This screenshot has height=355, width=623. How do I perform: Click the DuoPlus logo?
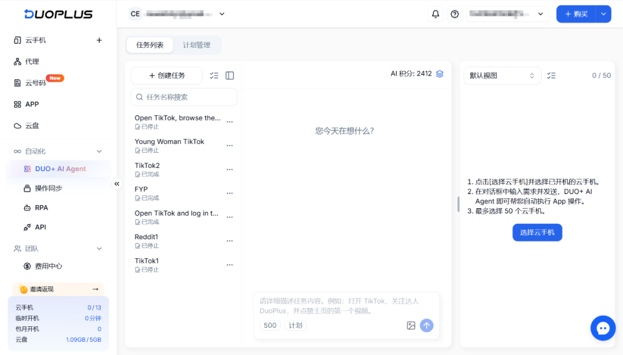click(58, 14)
